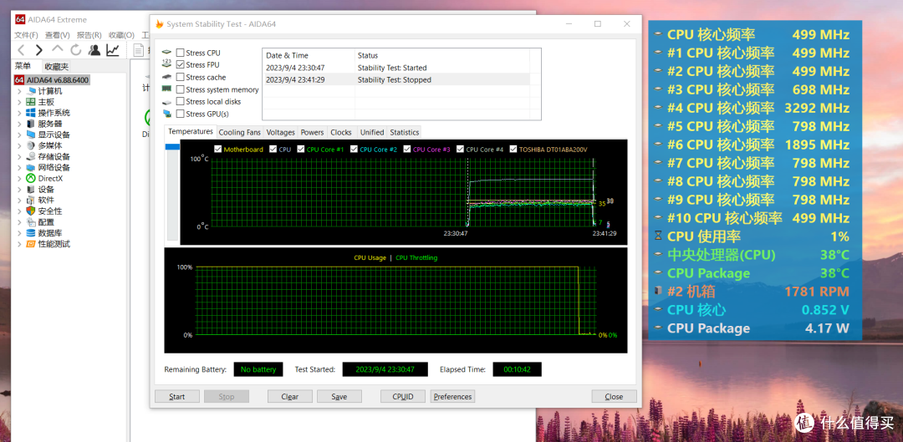Click the 性能测试 benchmark icon in tree

(x=31, y=244)
